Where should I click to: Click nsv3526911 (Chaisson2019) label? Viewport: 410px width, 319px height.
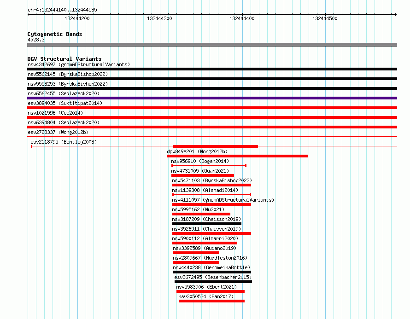point(206,229)
